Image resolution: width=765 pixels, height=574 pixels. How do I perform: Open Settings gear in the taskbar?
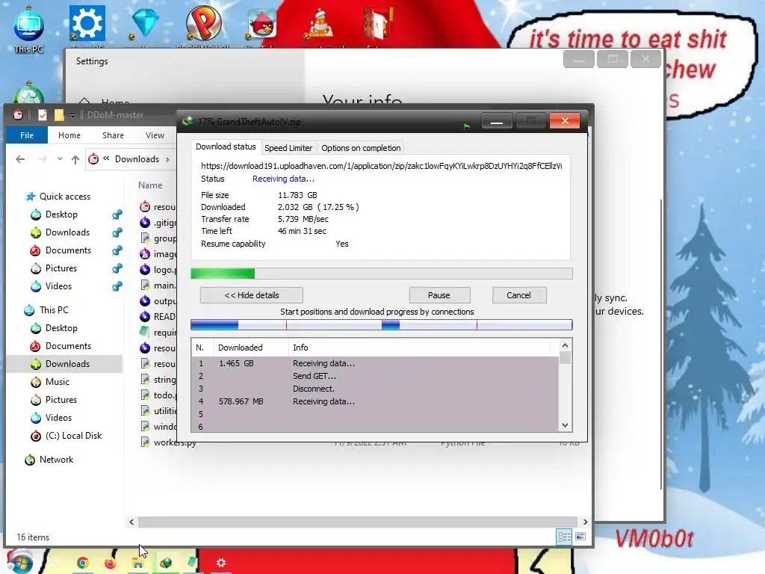click(x=220, y=563)
